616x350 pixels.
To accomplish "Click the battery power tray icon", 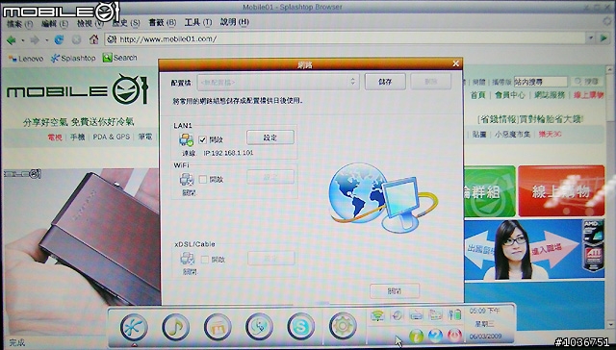I will (x=455, y=314).
